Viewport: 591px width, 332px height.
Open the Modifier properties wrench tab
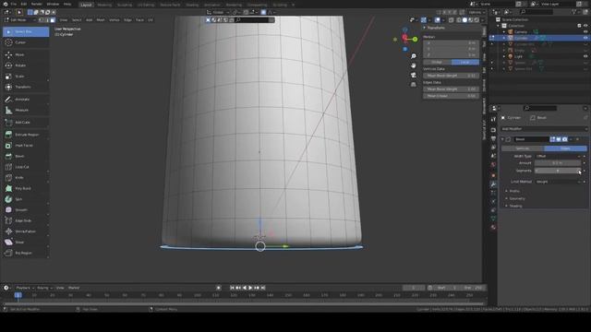click(493, 184)
